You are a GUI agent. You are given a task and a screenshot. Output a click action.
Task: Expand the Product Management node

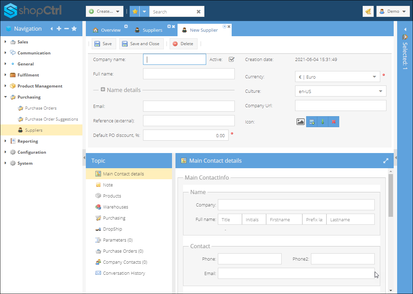coord(5,86)
